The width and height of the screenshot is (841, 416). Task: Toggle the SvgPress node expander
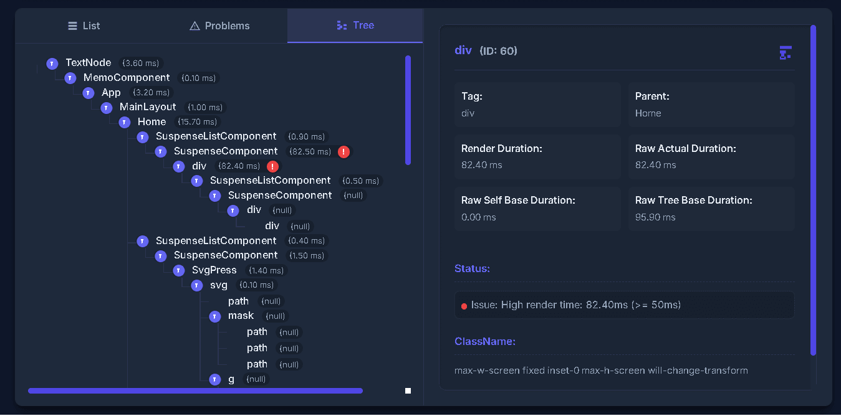click(179, 270)
